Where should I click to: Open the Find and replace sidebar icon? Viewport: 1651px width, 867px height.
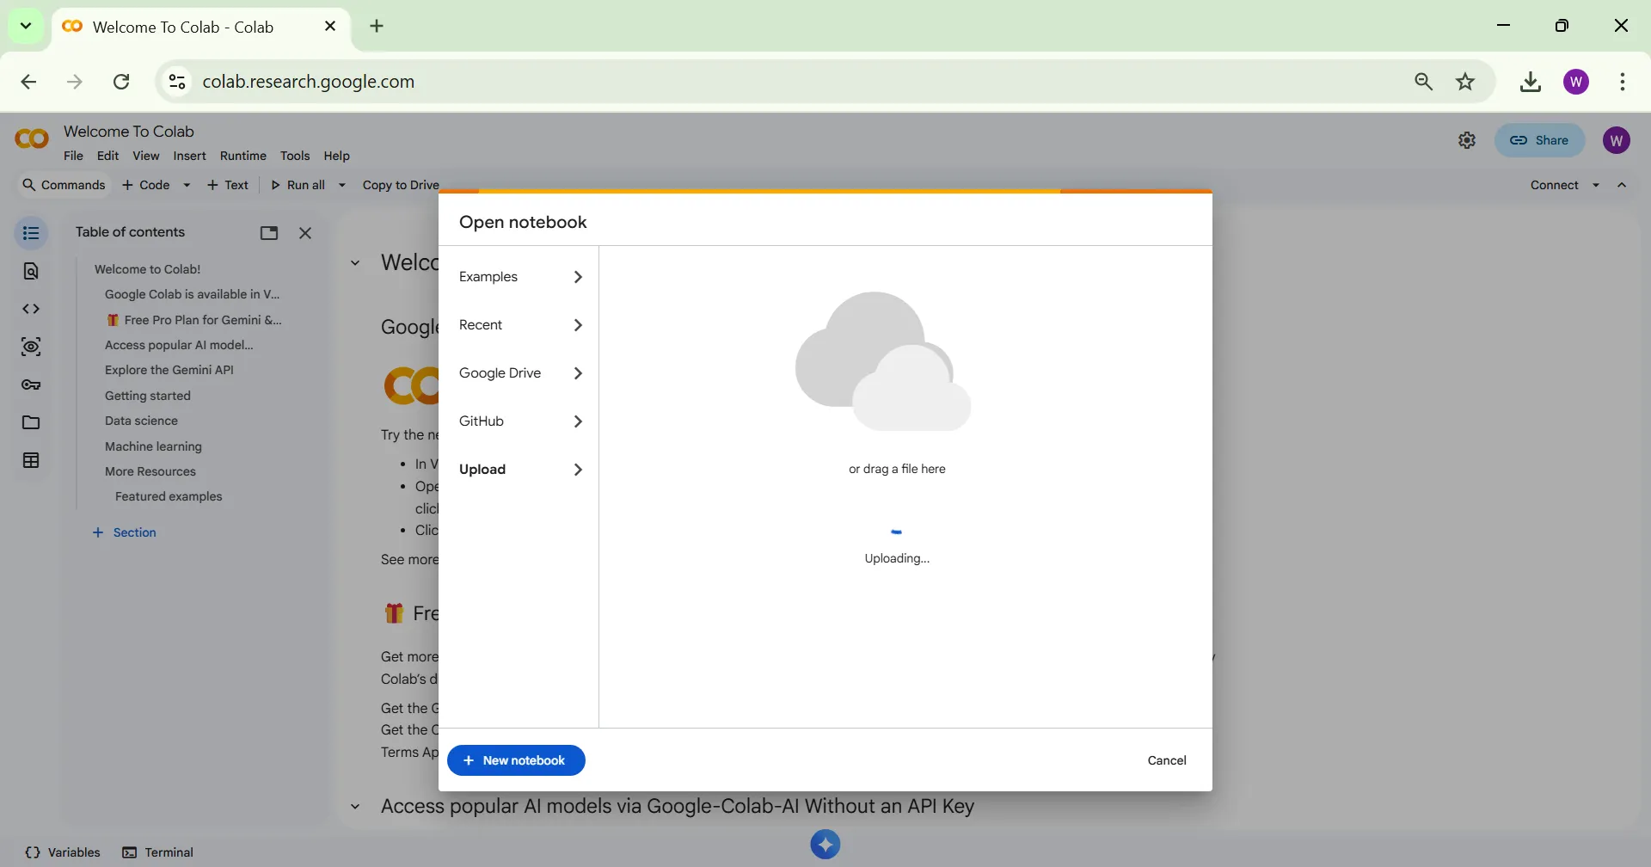tap(31, 271)
